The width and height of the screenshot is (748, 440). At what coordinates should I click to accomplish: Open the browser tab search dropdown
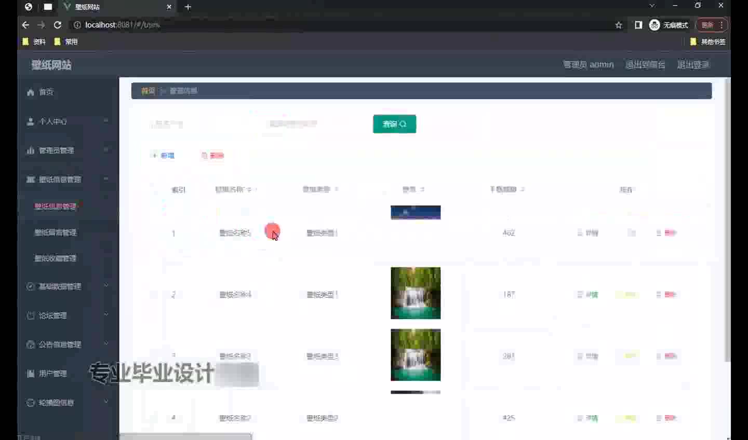click(652, 6)
